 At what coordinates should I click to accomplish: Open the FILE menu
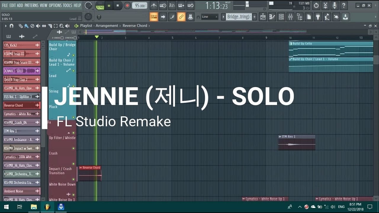[5, 5]
